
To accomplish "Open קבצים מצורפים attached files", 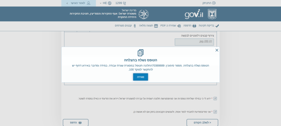I will click(125, 26).
